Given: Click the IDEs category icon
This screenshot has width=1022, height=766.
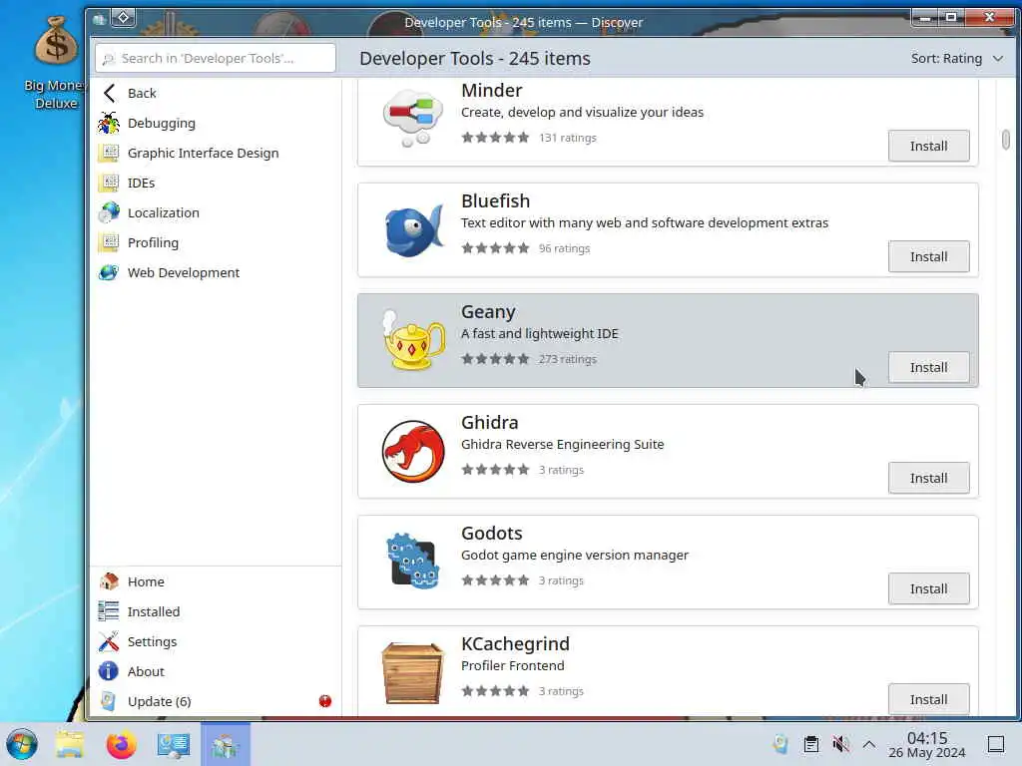Looking at the screenshot, I should click(109, 184).
